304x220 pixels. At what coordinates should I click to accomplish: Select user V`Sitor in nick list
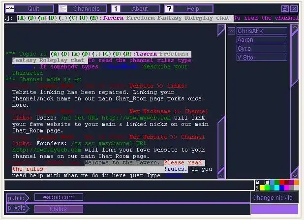point(262,58)
